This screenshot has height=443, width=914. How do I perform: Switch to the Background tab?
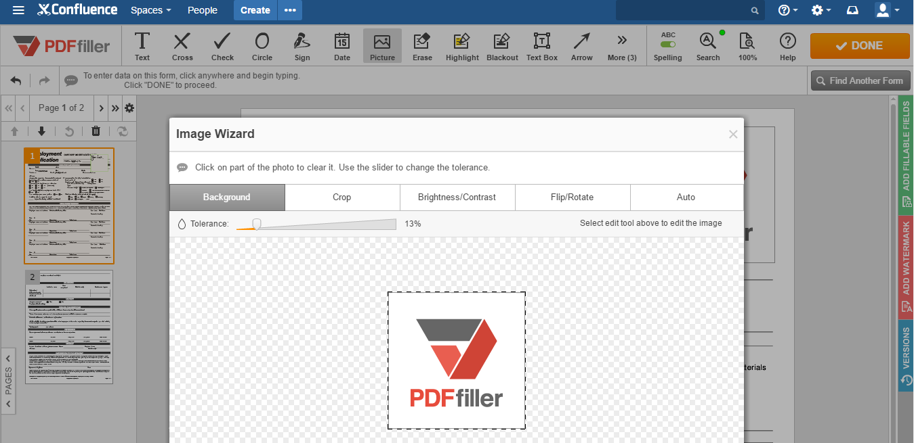pos(227,197)
